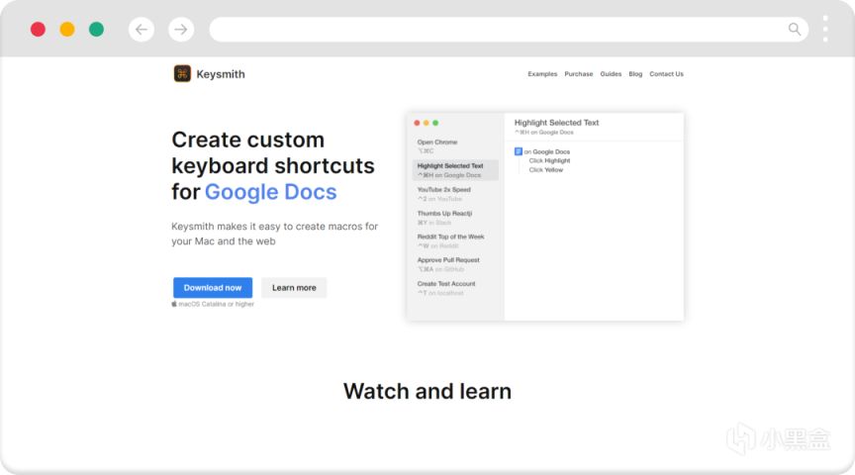Click the yellow minimize button of browser window
855x475 pixels.
click(67, 30)
